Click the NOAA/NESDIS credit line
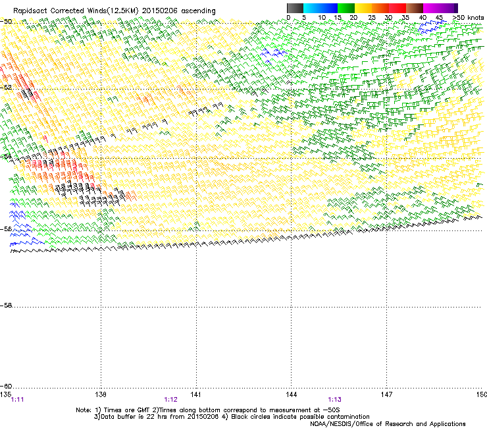487x428 pixels. pyautogui.click(x=388, y=424)
